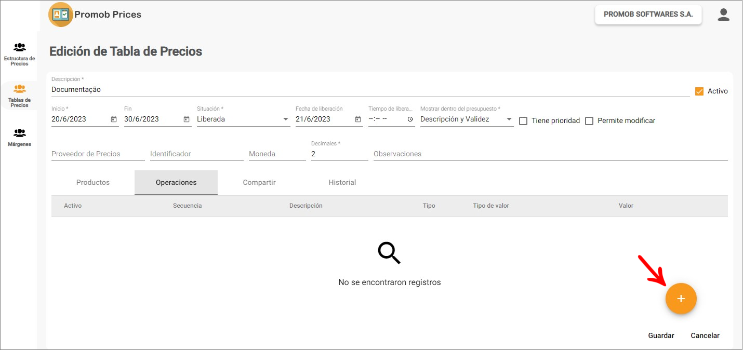743x351 pixels.
Task: Click the Observaciones input field
Action: tap(550, 154)
